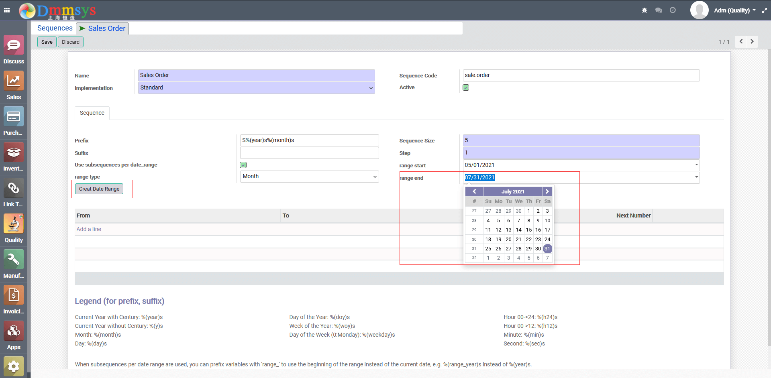Image resolution: width=771 pixels, height=378 pixels.
Task: Expand the range type Month dropdown
Action: (x=375, y=177)
